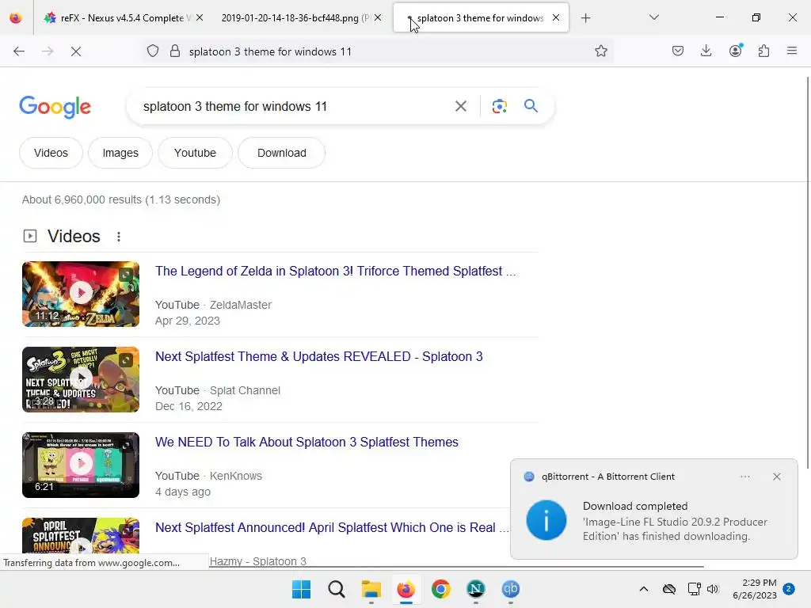The width and height of the screenshot is (811, 608).
Task: Click the Google search input field
Action: pyautogui.click(x=292, y=107)
